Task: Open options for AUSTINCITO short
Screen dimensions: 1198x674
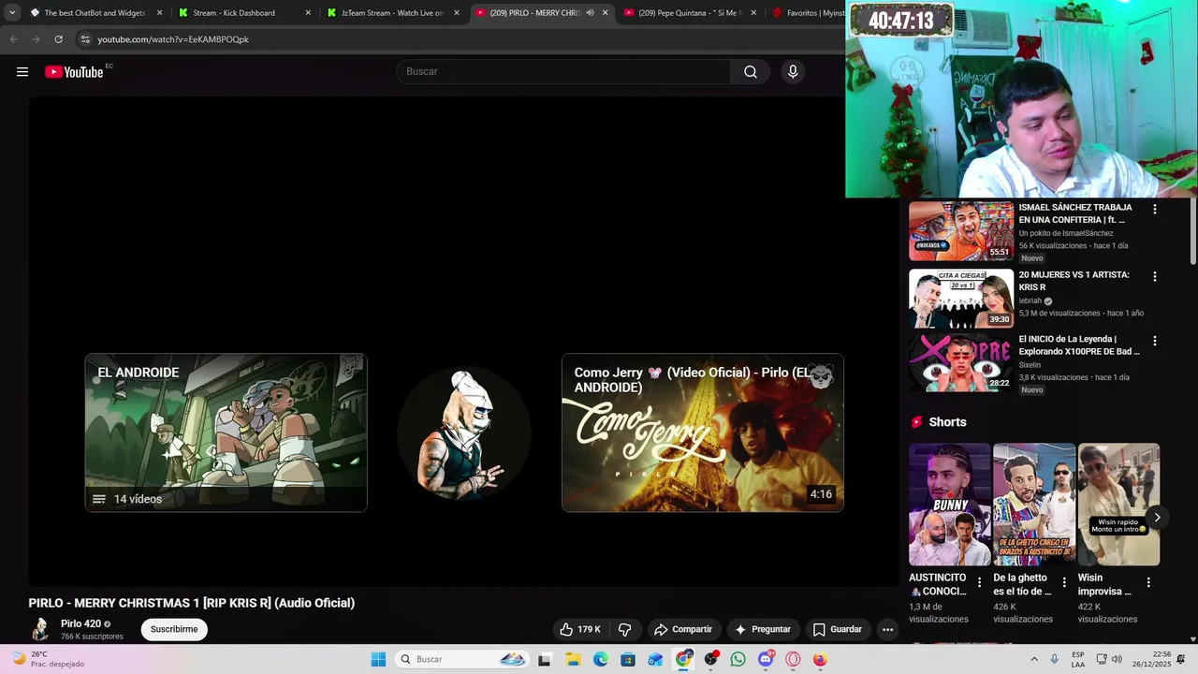Action: pos(979,582)
